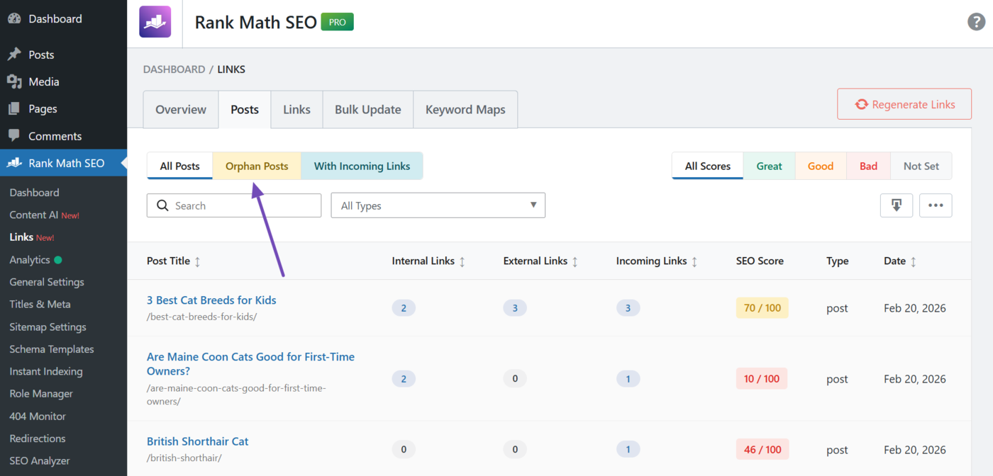Sort by Post Title arrow icon
The width and height of the screenshot is (993, 476).
198,261
